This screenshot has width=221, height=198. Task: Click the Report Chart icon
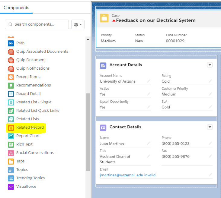tap(11, 136)
